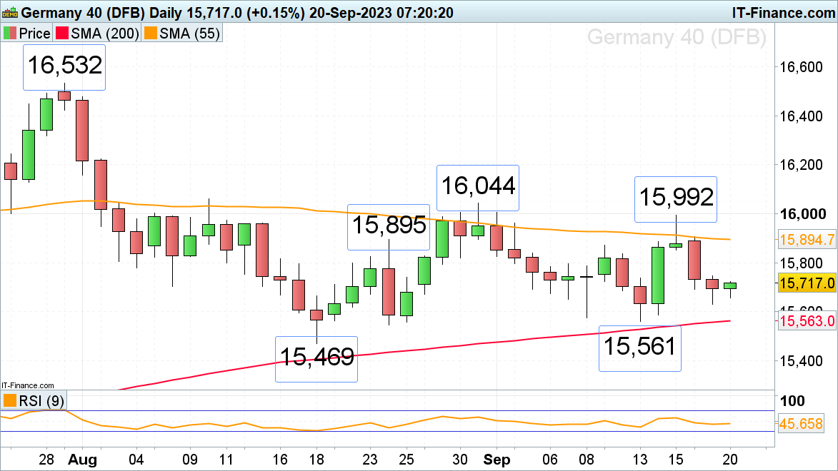Click the yellow 15,717.0 current price tag
The image size is (838, 471).
pos(807,283)
